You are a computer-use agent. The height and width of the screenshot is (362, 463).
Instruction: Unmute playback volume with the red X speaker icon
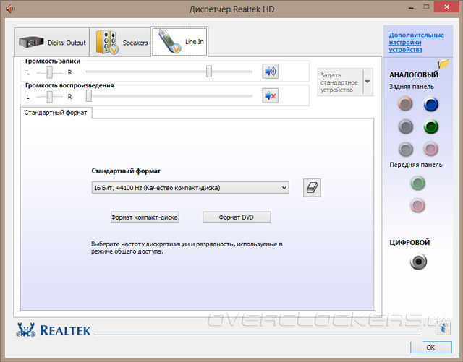pyautogui.click(x=270, y=95)
